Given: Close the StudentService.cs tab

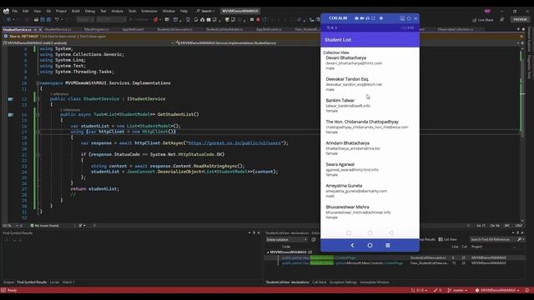Looking at the screenshot, I should click(40, 30).
